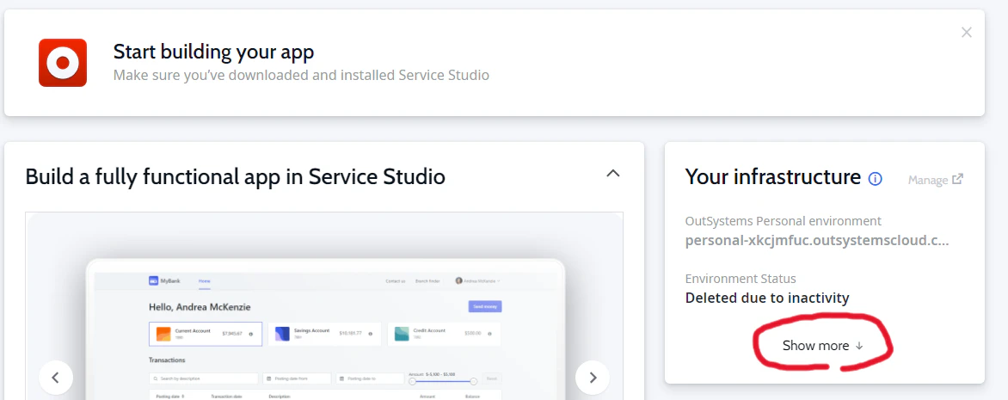Screen dimensions: 1008x400
Task: Expand infrastructure details with Show more
Action: pos(822,345)
